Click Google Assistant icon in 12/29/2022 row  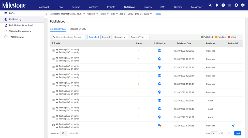click(x=159, y=126)
